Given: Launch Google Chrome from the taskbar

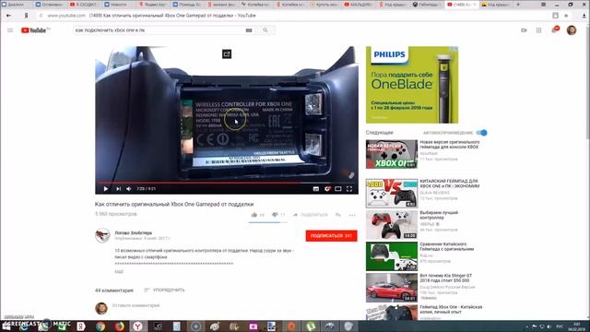Looking at the screenshot, I should click(100, 326).
